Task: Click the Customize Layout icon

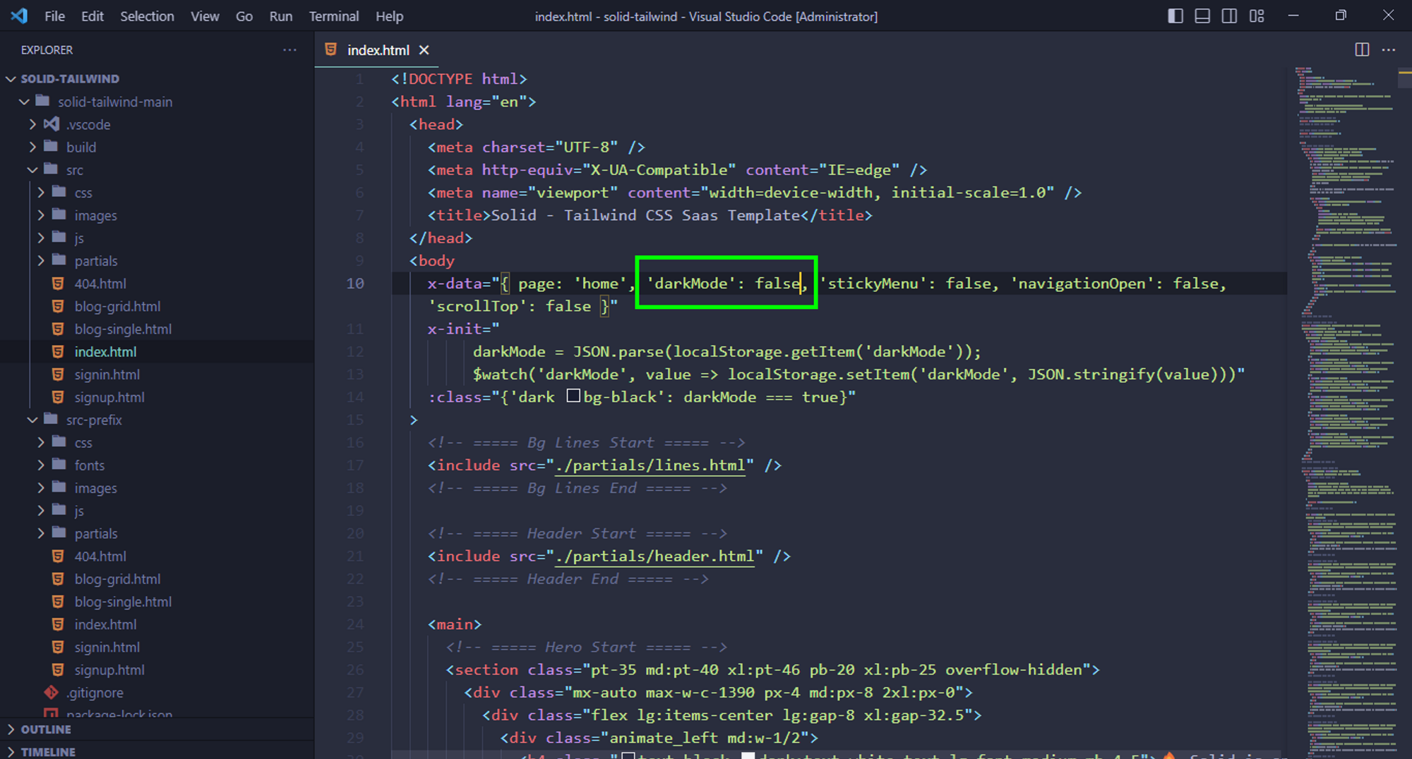Action: 1257,16
